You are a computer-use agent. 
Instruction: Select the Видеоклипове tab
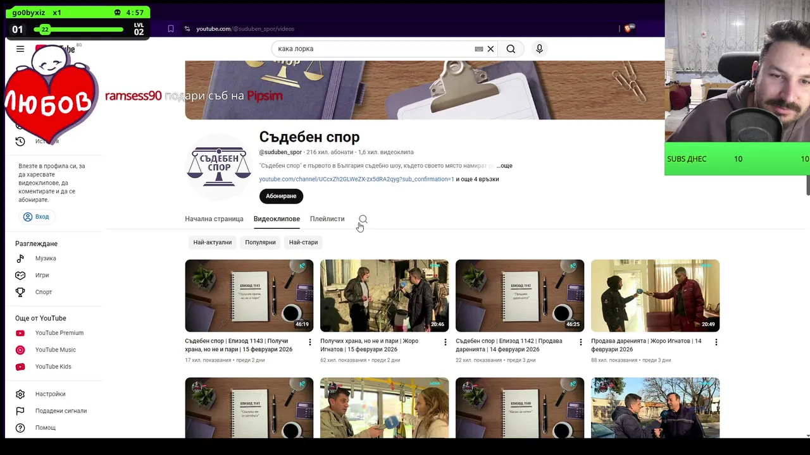[x=277, y=219]
